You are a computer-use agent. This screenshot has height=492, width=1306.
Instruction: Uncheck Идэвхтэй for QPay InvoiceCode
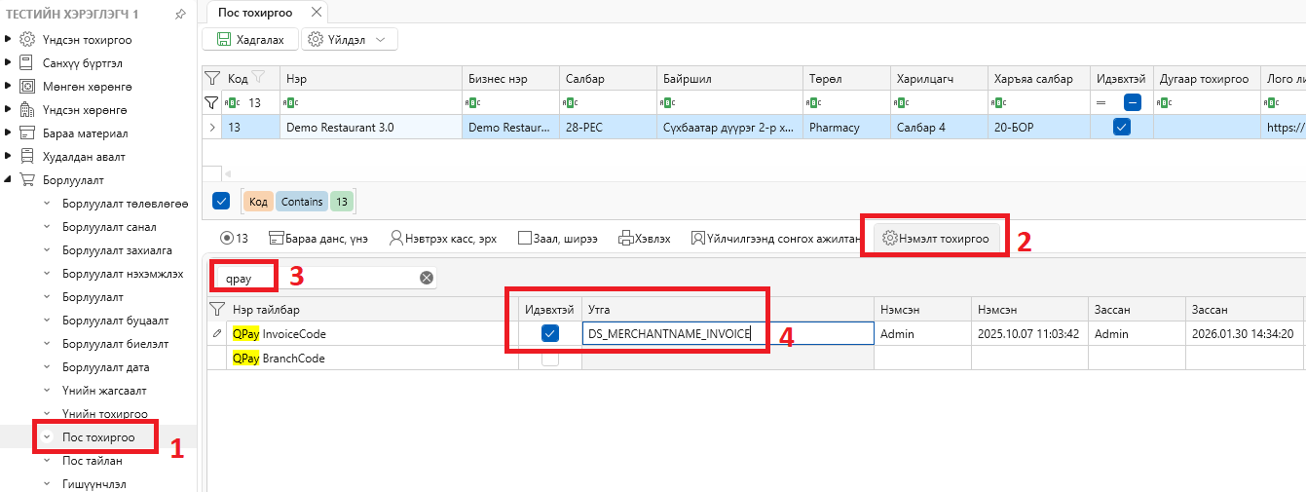coord(550,333)
